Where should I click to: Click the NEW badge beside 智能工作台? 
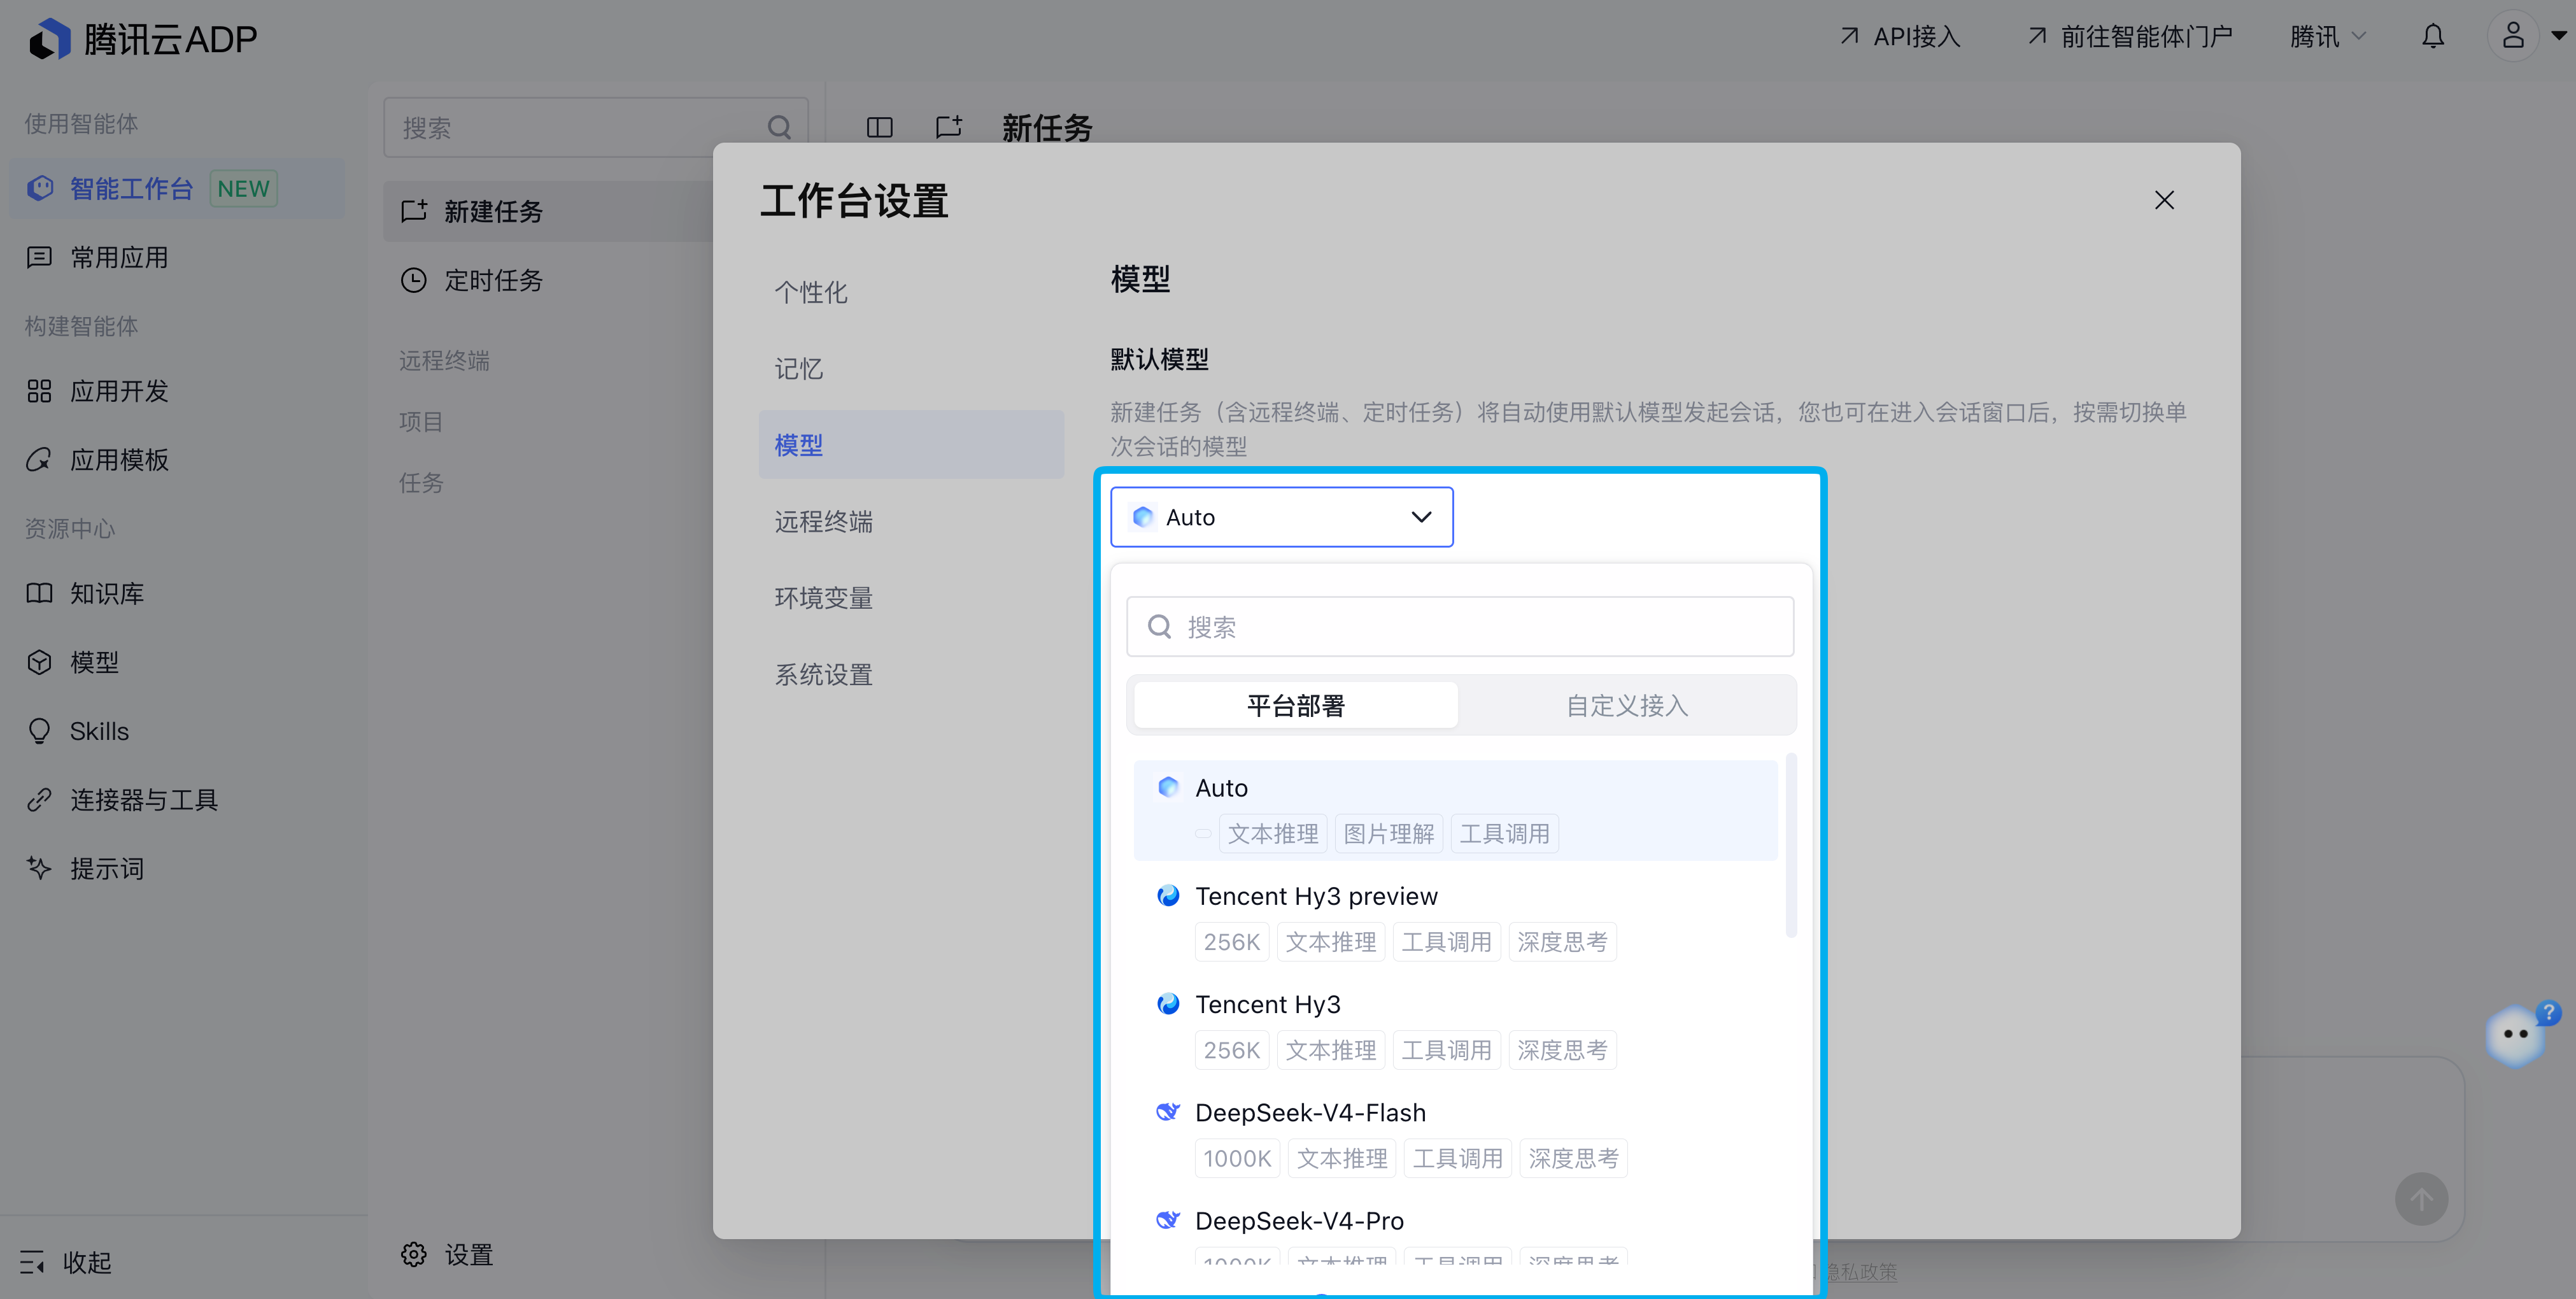point(243,188)
